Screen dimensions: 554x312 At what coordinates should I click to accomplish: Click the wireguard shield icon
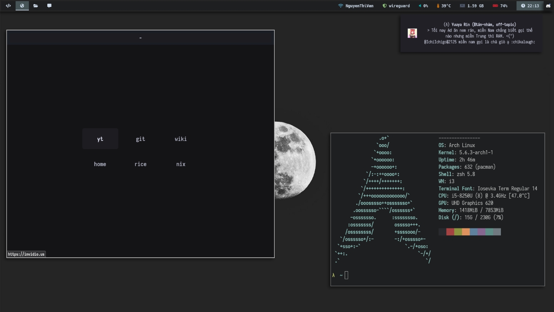click(x=384, y=6)
